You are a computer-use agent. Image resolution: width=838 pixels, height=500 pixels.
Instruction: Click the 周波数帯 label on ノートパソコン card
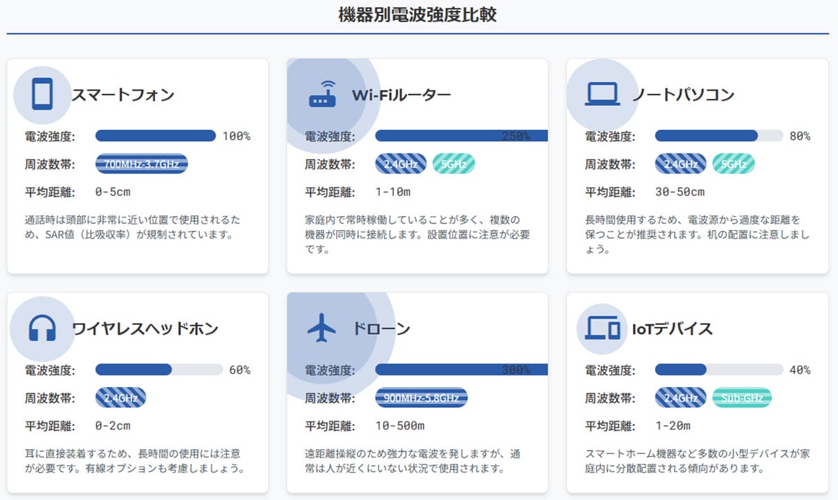(x=610, y=165)
